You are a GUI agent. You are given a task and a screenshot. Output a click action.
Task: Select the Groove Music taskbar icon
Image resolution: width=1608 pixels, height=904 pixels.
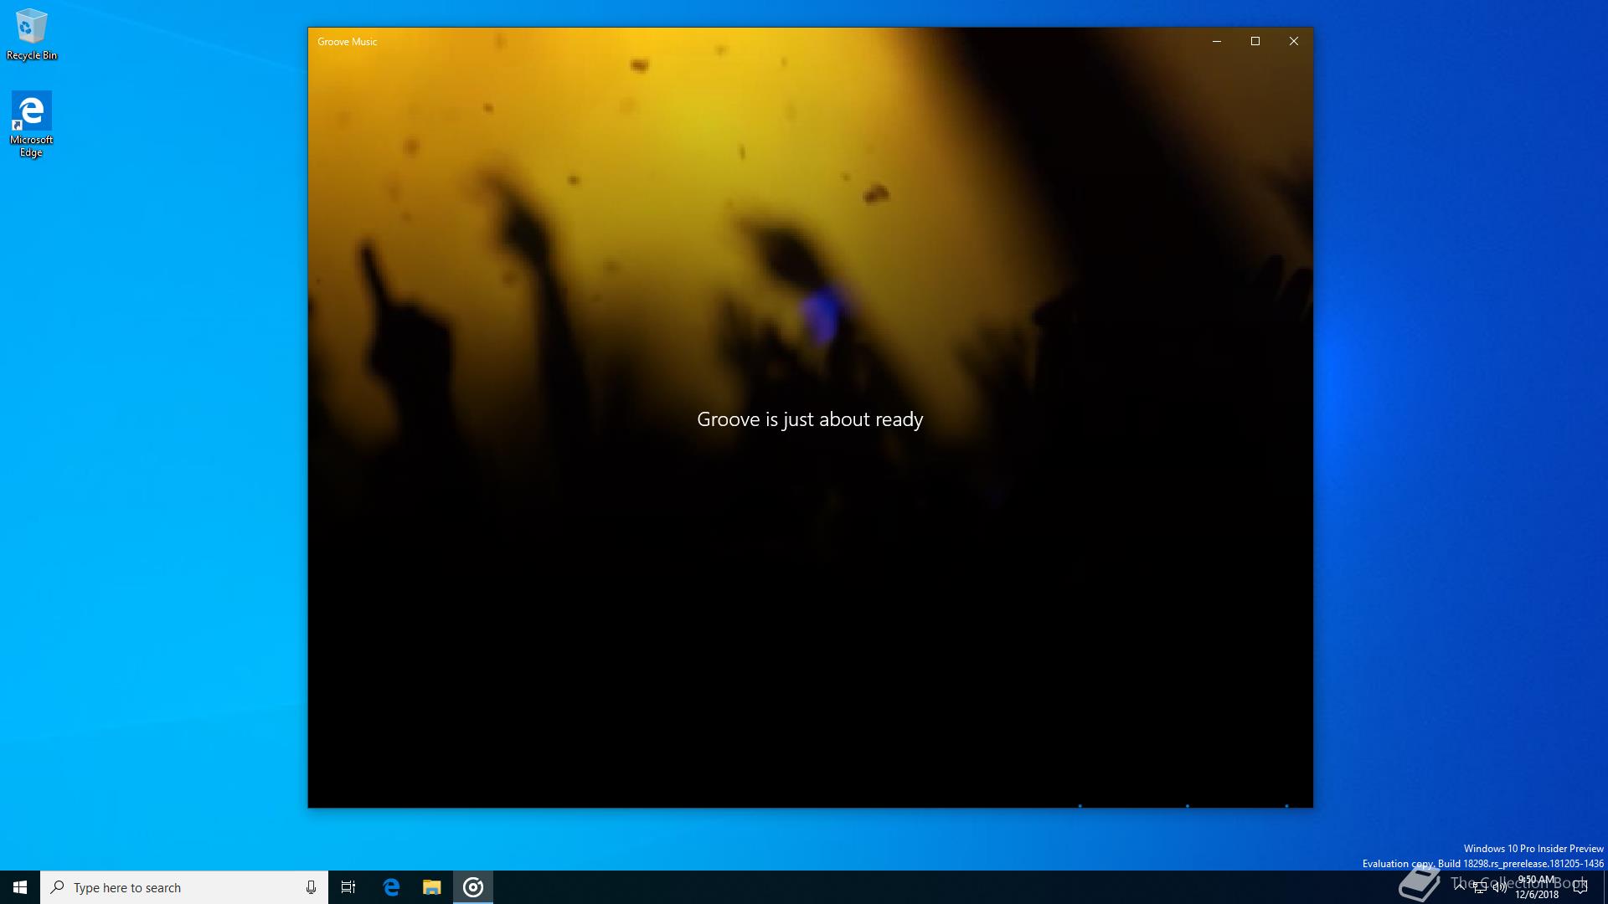(x=473, y=887)
